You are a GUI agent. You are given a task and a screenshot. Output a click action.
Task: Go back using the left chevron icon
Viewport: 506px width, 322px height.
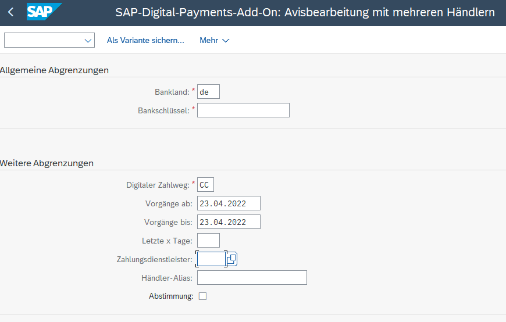click(x=10, y=12)
